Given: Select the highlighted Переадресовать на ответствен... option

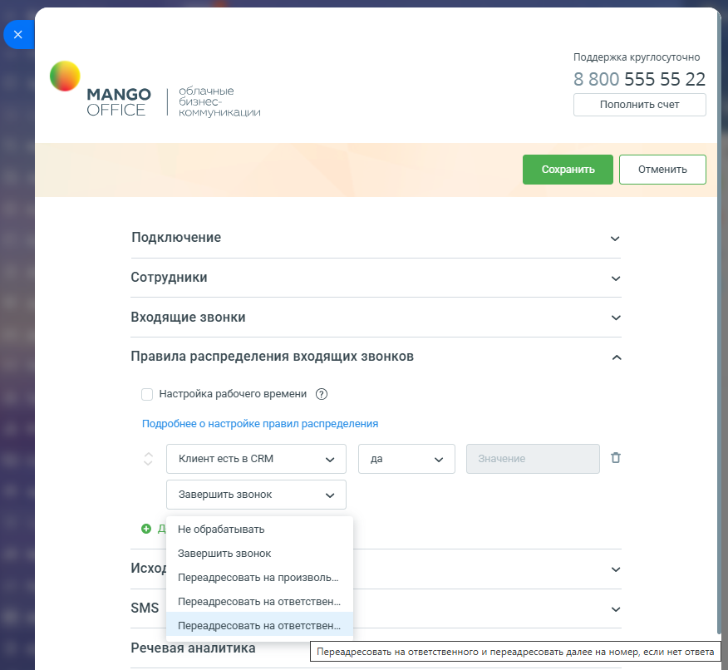Looking at the screenshot, I should (259, 626).
